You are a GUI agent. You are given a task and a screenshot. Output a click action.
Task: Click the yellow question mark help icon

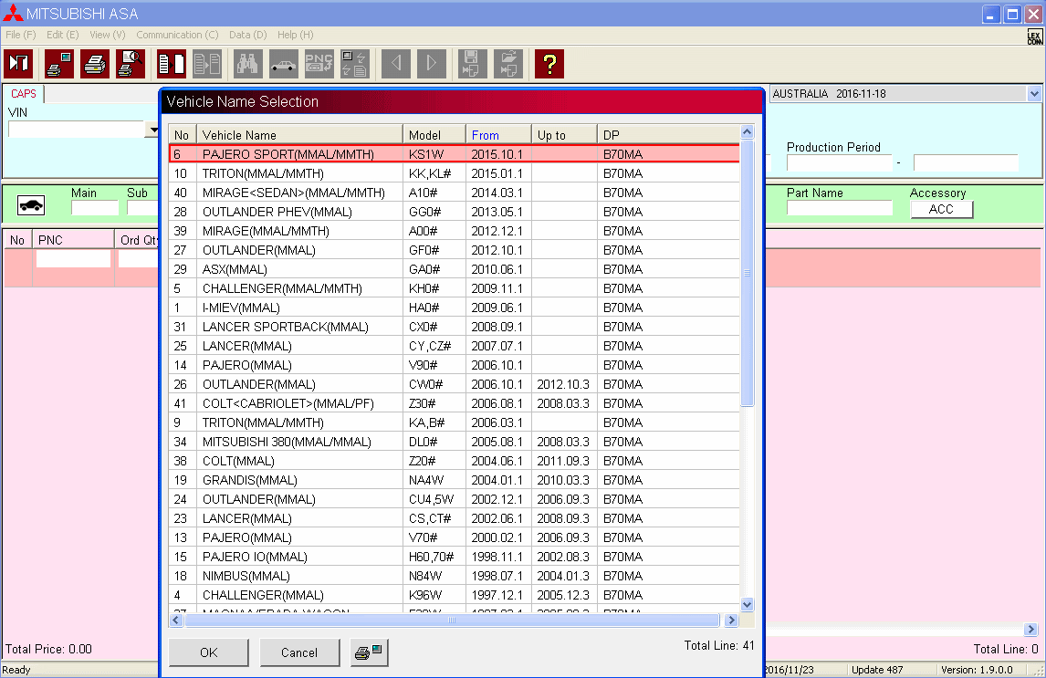549,64
